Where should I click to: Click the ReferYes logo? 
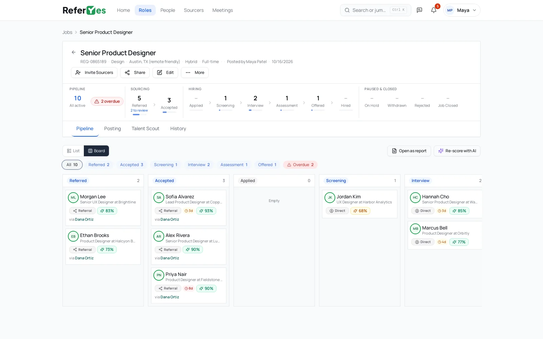click(x=84, y=10)
